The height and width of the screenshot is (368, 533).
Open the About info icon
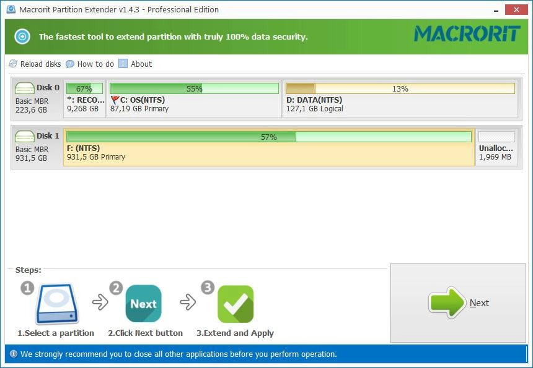[x=123, y=64]
